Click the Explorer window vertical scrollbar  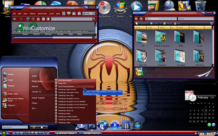coord(213,46)
